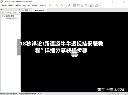Revert to snapshot using the orange clock icon
Viewport: 128px width, 95px height.
point(66,5)
